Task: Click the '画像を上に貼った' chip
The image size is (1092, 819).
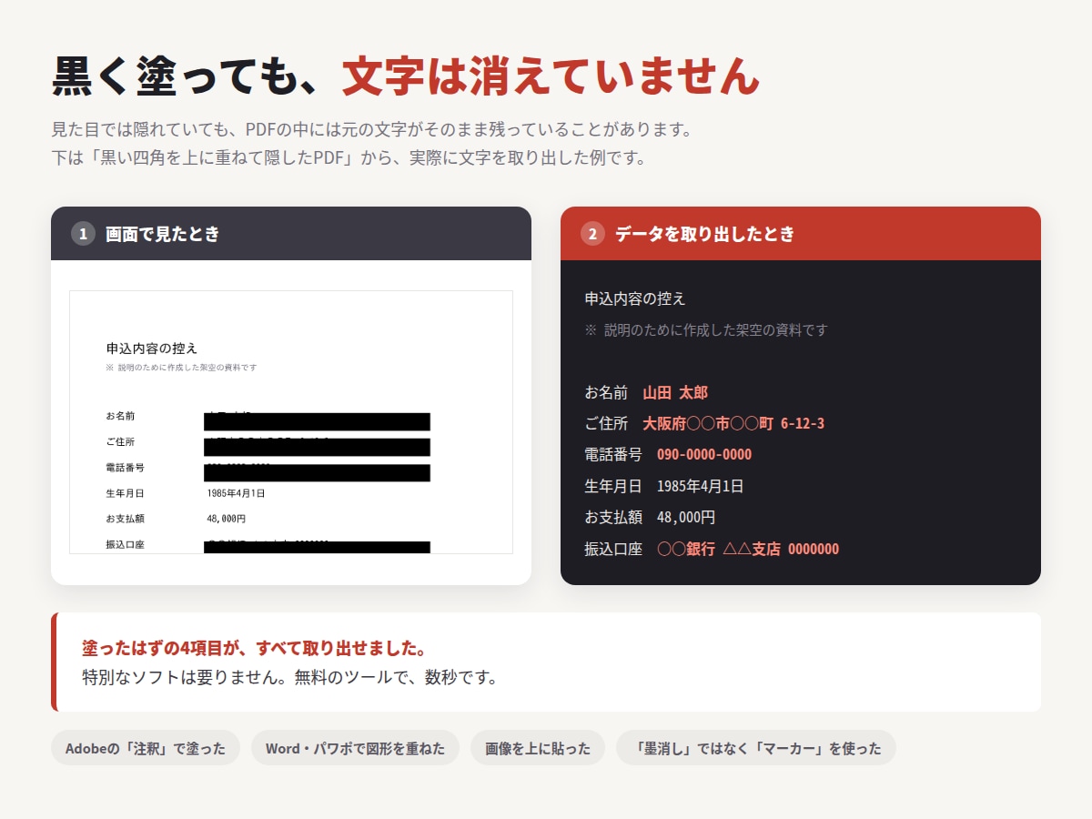Action: tap(538, 748)
